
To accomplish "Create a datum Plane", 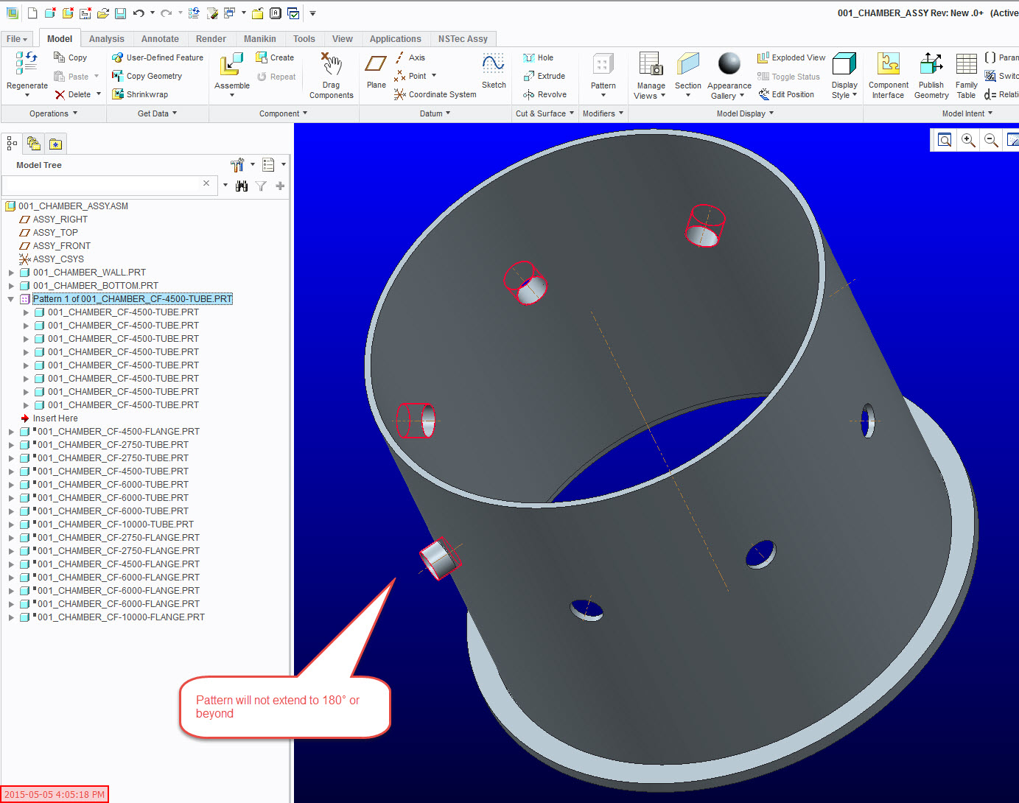I will (377, 72).
